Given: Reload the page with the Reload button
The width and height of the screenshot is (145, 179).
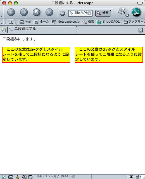Looking at the screenshot, I should pos(37,12).
